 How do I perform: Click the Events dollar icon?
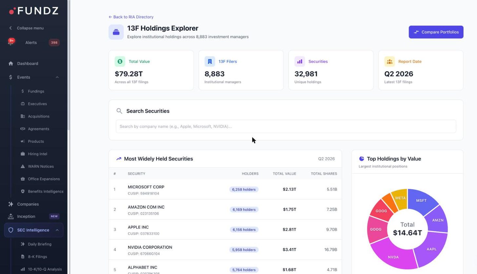11,77
